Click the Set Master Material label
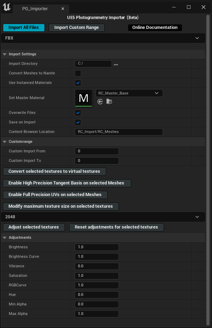 point(26,98)
